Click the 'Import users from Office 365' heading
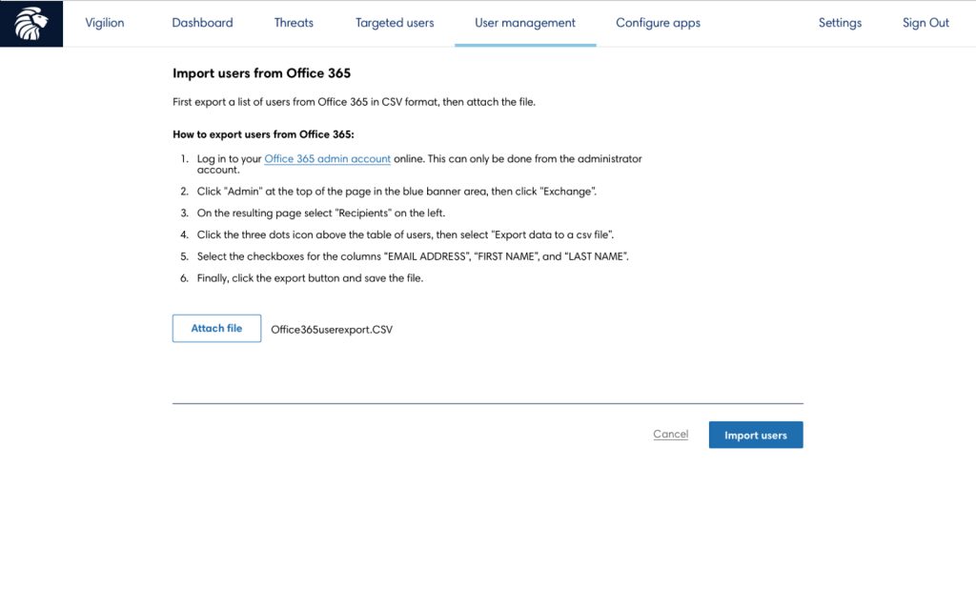Viewport: 976px width, 610px height. coord(261,73)
